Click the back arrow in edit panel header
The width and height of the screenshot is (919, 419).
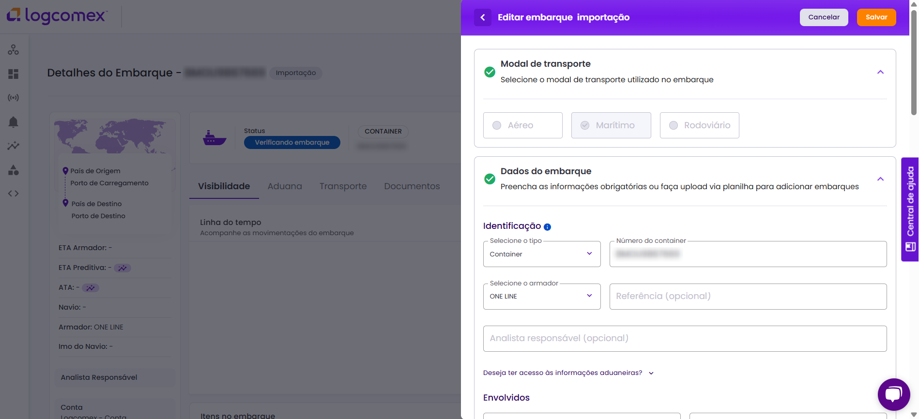482,17
